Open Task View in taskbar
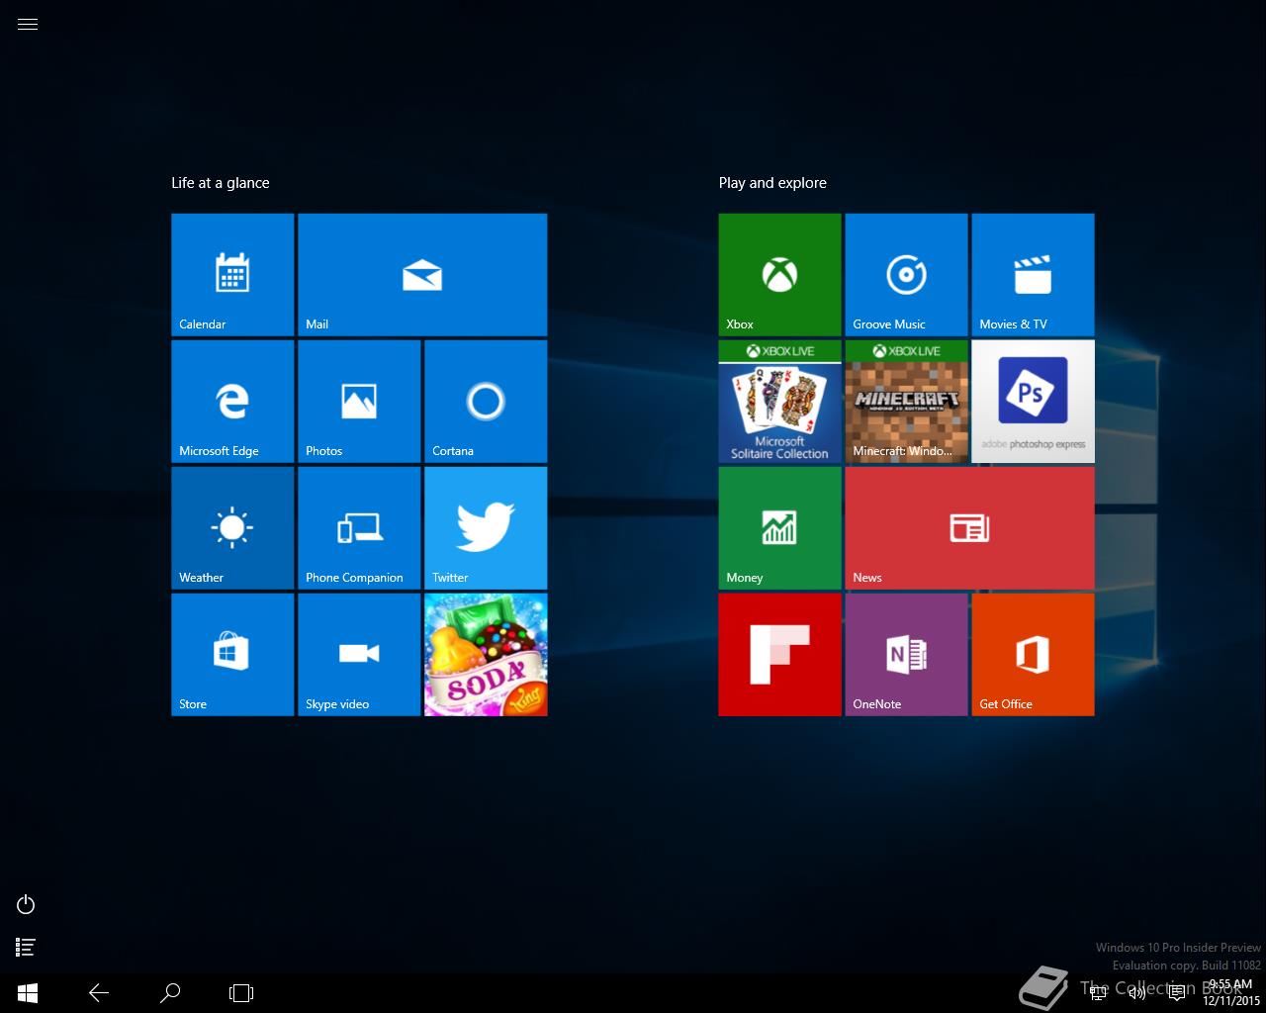 pos(241,993)
